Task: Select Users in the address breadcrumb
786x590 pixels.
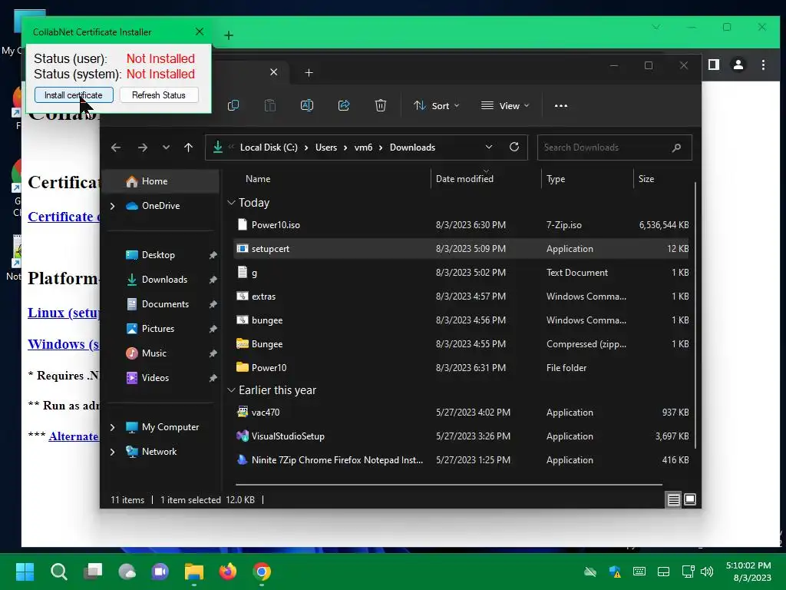Action: [325, 147]
